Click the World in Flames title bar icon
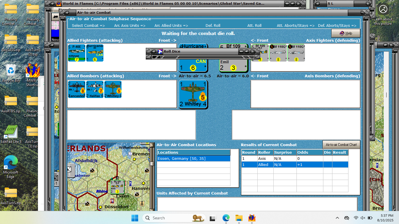The width and height of the screenshot is (399, 224). 59,3
